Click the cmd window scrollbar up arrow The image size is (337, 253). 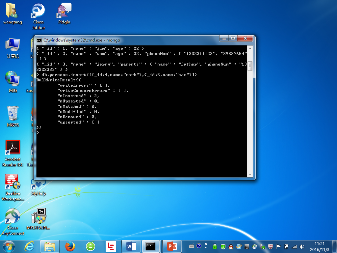tap(250, 48)
